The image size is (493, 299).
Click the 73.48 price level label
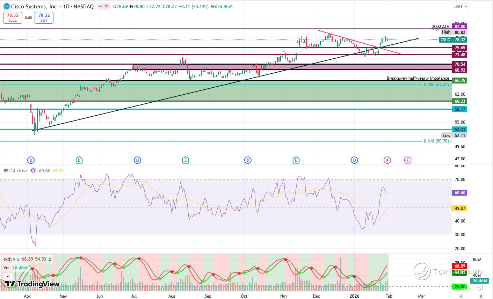coord(460,55)
